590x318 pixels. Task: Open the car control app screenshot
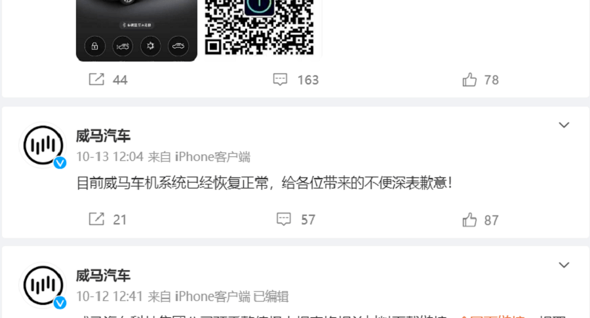(136, 30)
